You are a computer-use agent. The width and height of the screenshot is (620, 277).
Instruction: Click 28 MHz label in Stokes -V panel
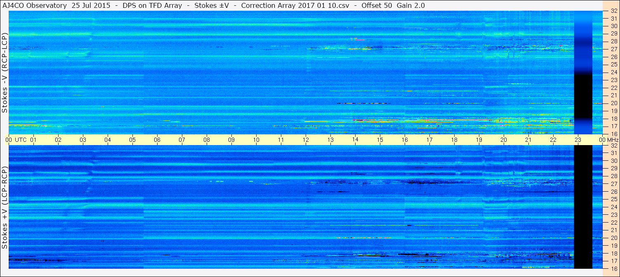[613, 41]
